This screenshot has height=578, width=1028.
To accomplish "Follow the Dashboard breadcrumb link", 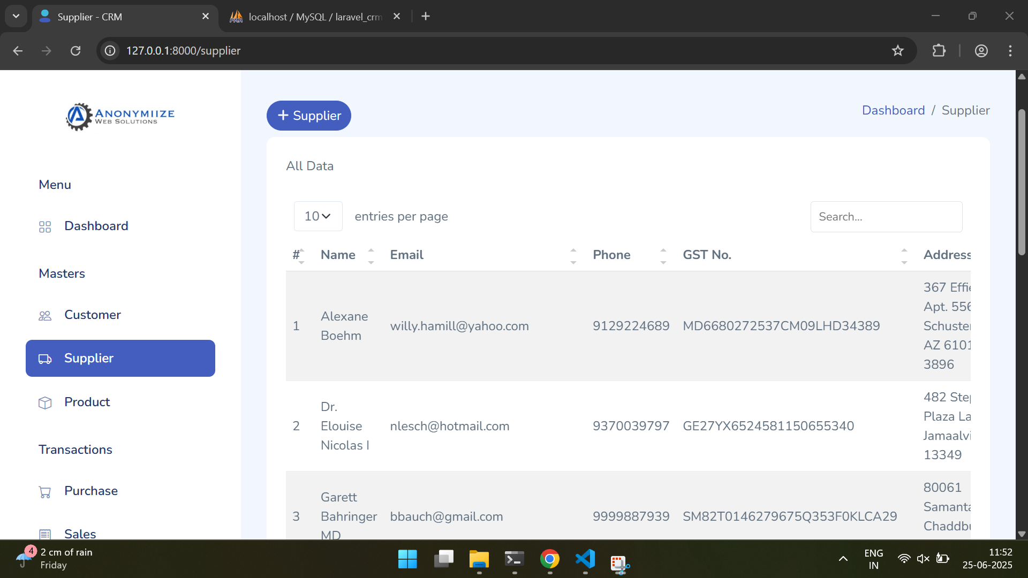I will click(893, 110).
